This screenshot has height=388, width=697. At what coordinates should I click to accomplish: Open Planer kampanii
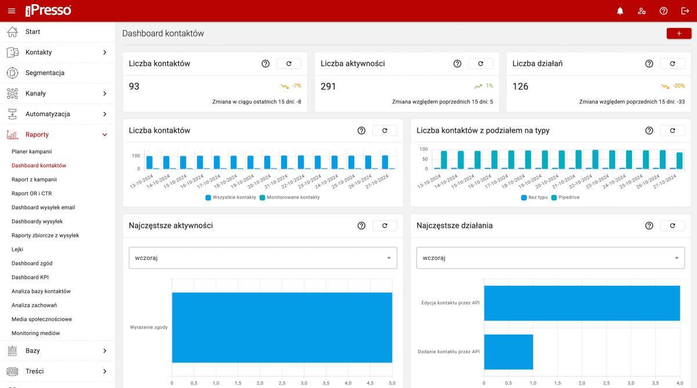point(32,152)
